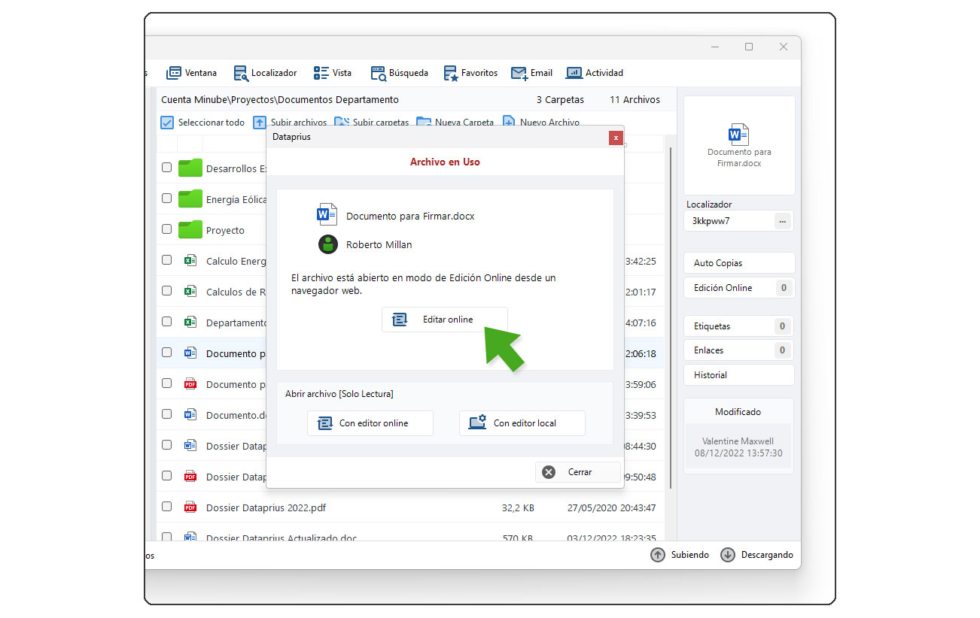980x618 pixels.
Task: Click the Descargando status icon
Action: (728, 555)
